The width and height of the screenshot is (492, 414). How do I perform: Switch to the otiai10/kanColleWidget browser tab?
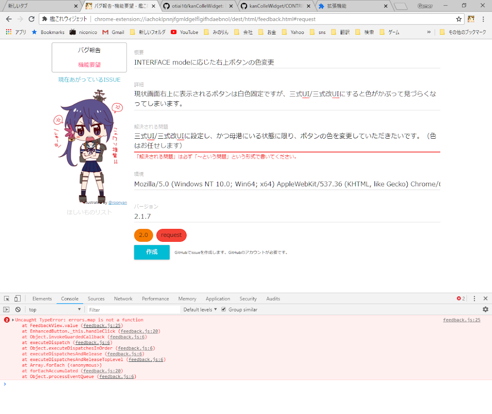(198, 6)
